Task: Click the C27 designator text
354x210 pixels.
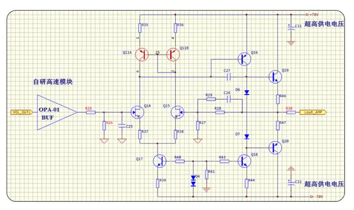Action: pyautogui.click(x=227, y=70)
